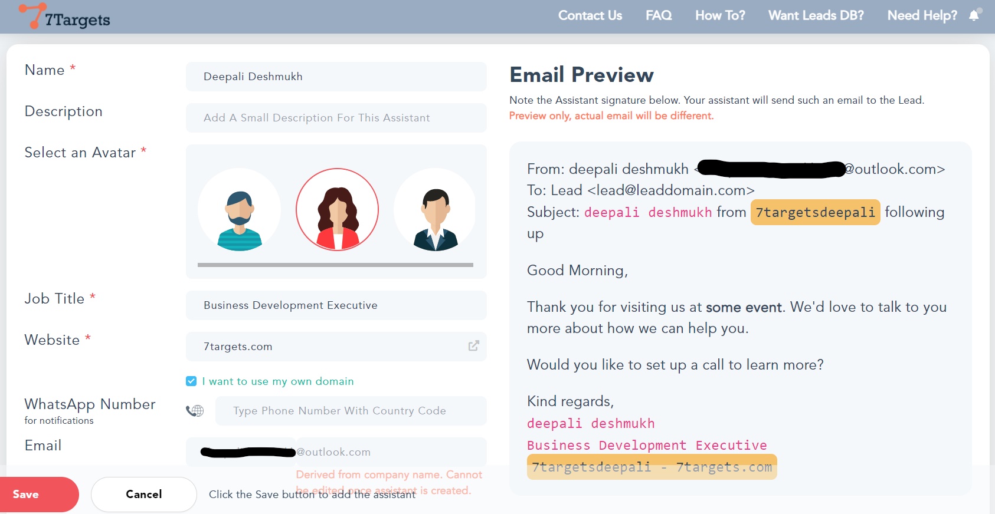Screen dimensions: 995x514
Task: Open the notifications bell
Action: (974, 15)
